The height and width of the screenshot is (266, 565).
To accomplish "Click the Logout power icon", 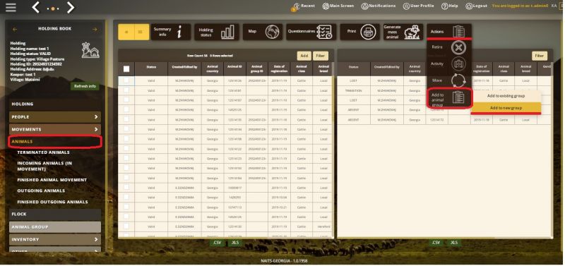I will [469, 6].
